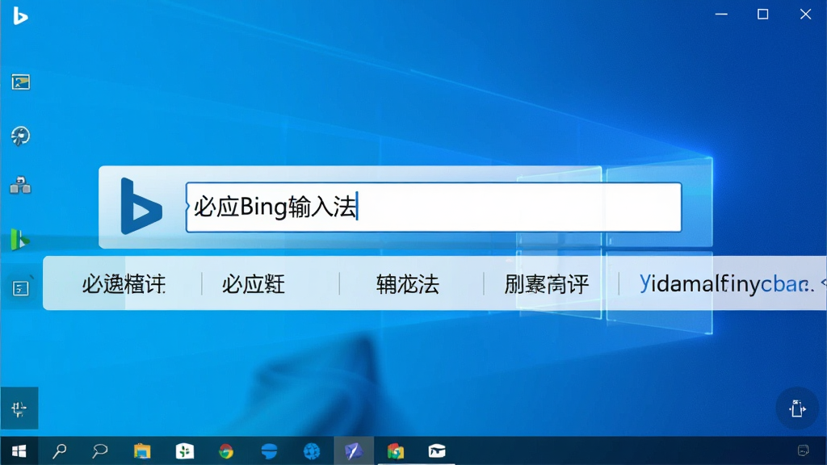The width and height of the screenshot is (827, 465).
Task: Select the green Bing icon in sidebar
Action: point(20,240)
